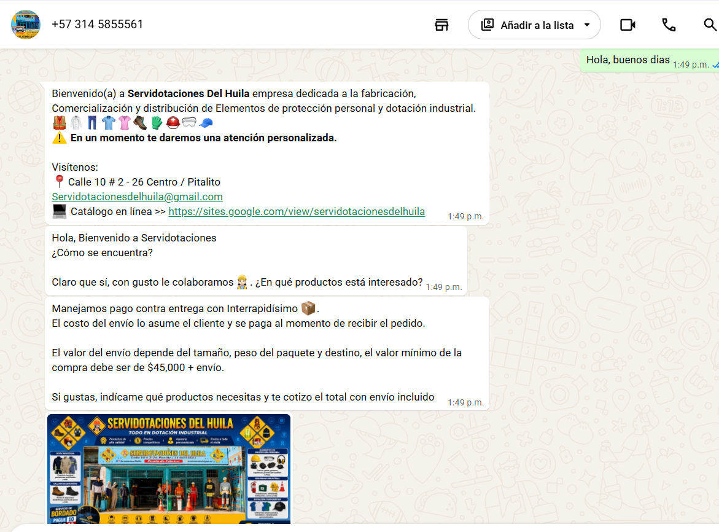Open the Añadir a la lista dropdown

[534, 25]
